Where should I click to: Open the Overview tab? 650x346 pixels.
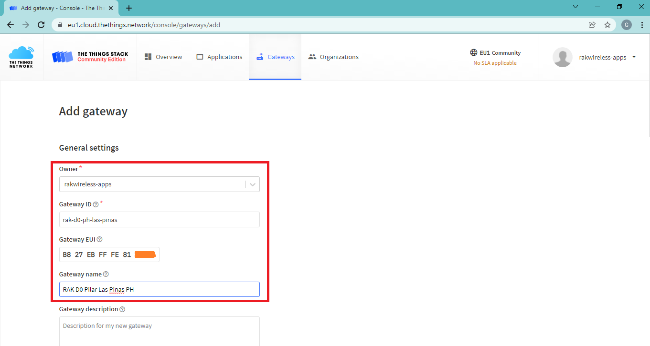coord(163,57)
